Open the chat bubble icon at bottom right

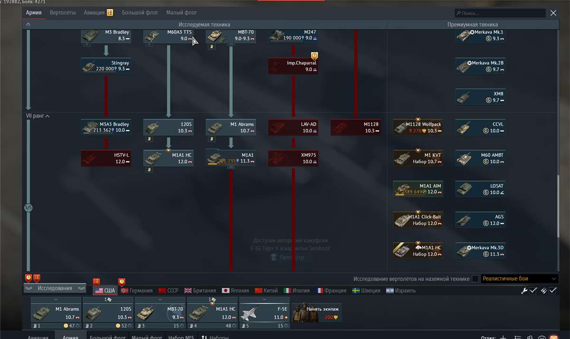(542, 337)
